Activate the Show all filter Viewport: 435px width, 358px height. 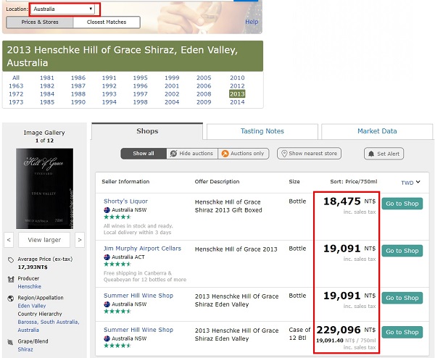coord(144,154)
